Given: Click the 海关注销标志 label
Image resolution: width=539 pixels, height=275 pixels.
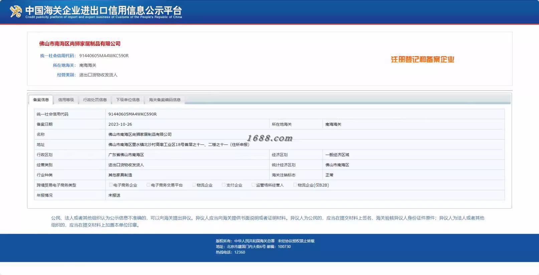Looking at the screenshot, I should coord(284,175).
